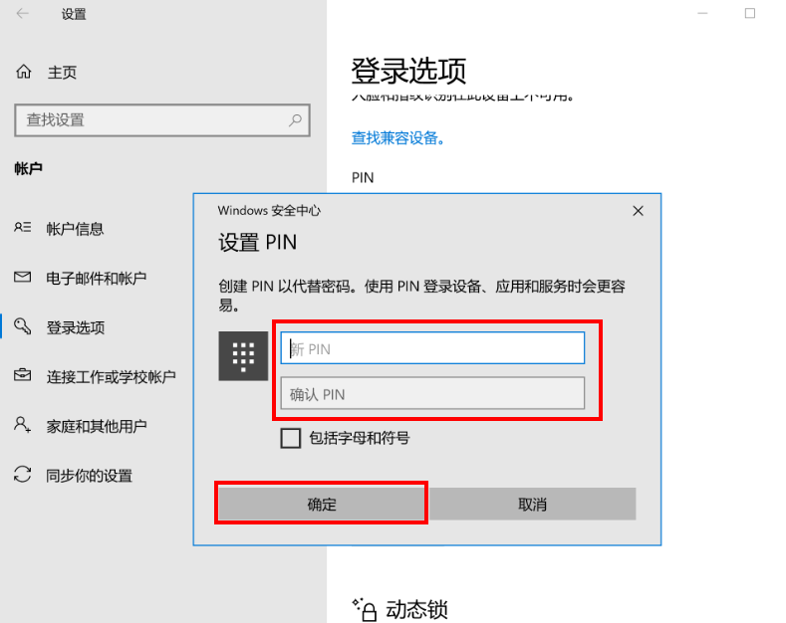Click the back arrow in Settings
This screenshot has height=623, width=786.
(x=23, y=14)
